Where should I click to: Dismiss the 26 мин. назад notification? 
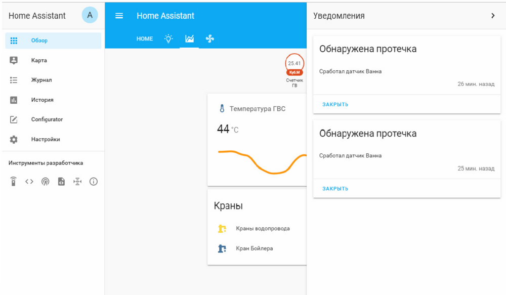(x=335, y=105)
